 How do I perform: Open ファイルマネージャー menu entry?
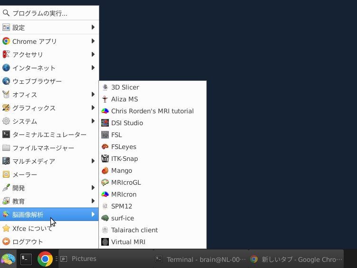(x=49, y=148)
